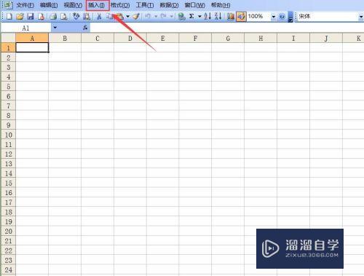Select row 5 header
364x276 pixels.
(x=9, y=87)
